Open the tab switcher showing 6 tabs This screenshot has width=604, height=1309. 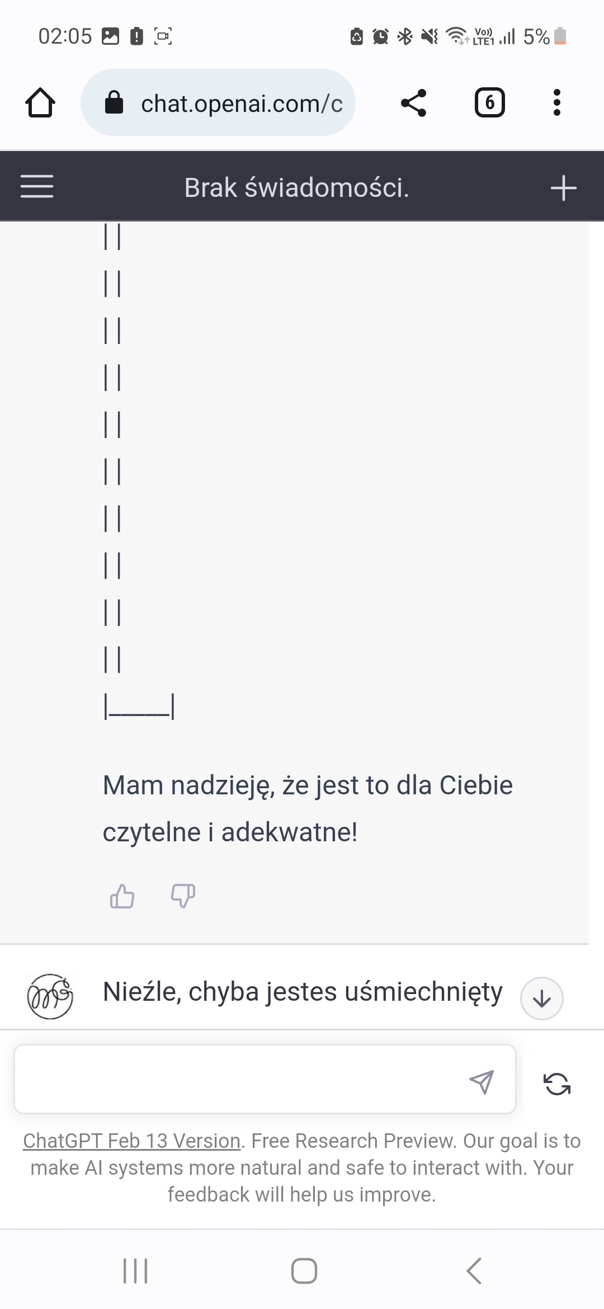pos(489,103)
